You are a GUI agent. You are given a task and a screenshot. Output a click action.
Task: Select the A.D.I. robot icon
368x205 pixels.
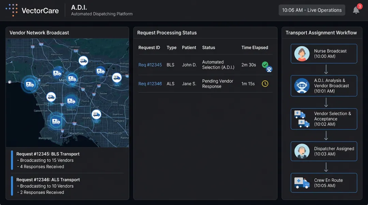click(x=302, y=86)
